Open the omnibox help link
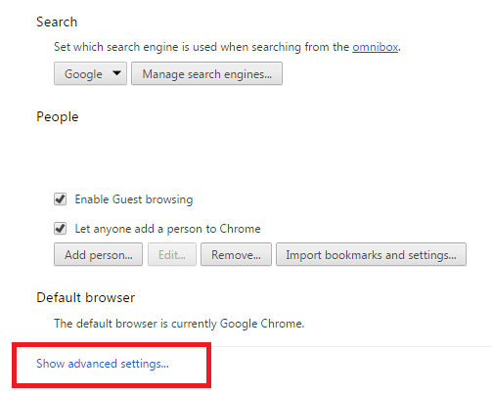The height and width of the screenshot is (394, 492). [375, 47]
